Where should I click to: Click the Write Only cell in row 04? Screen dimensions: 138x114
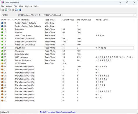coord(49,23)
